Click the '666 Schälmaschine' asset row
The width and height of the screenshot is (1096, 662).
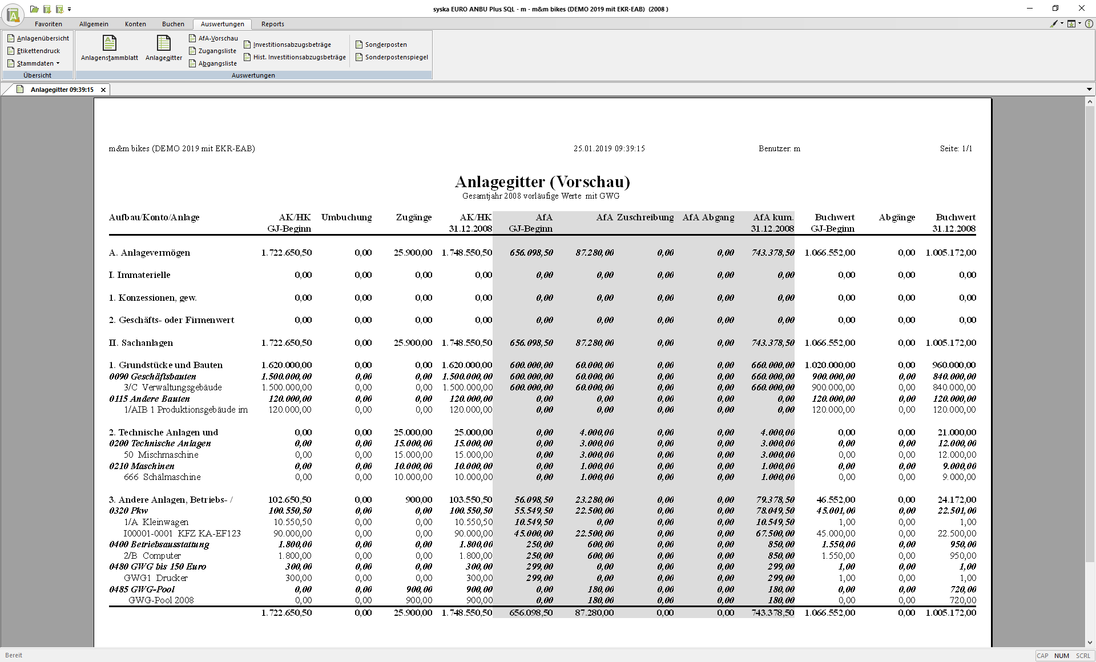(x=163, y=477)
